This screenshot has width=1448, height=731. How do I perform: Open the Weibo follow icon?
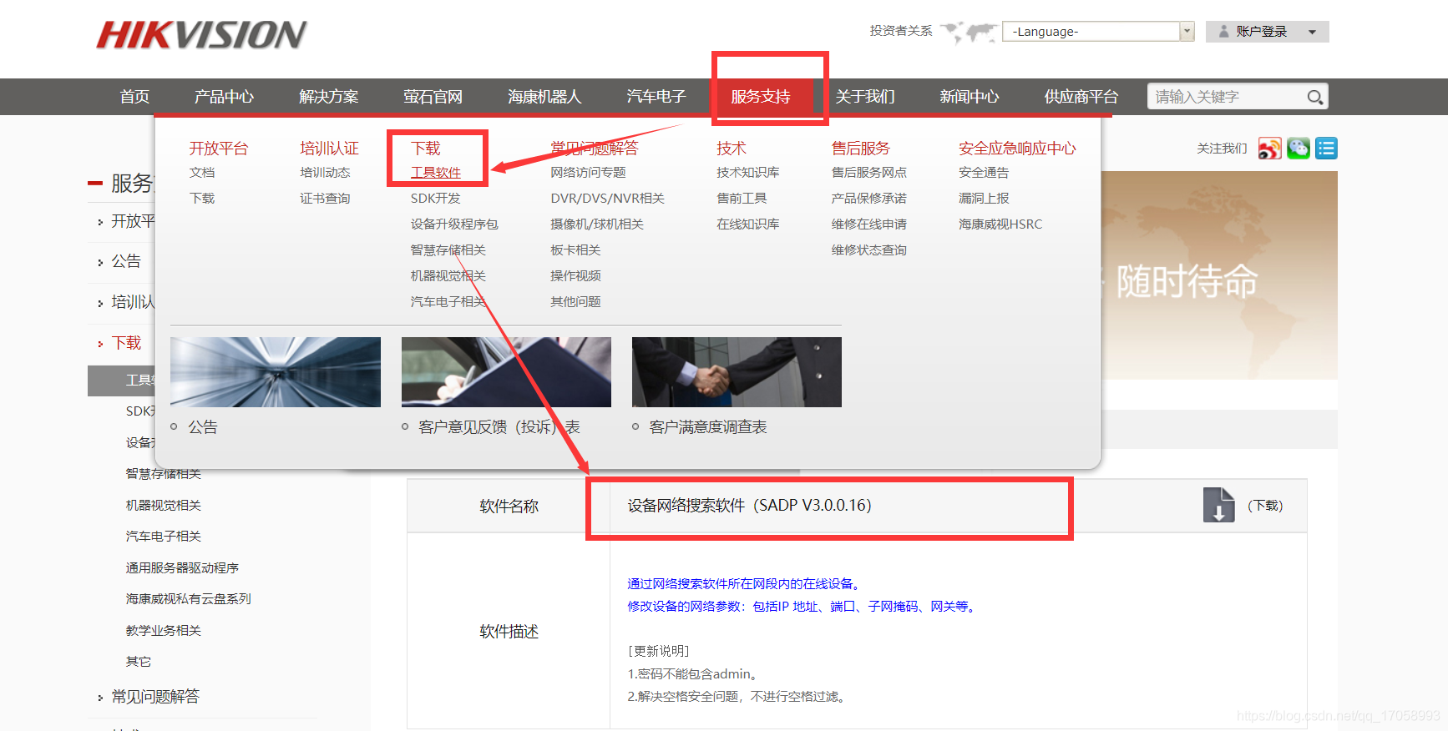pyautogui.click(x=1269, y=149)
